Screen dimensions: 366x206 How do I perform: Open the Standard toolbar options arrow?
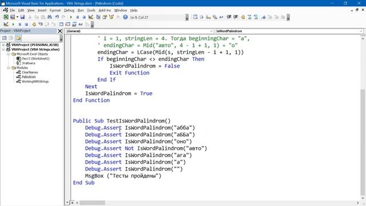[187, 17]
